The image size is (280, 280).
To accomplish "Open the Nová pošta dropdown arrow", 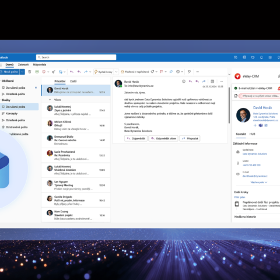I will point(22,72).
